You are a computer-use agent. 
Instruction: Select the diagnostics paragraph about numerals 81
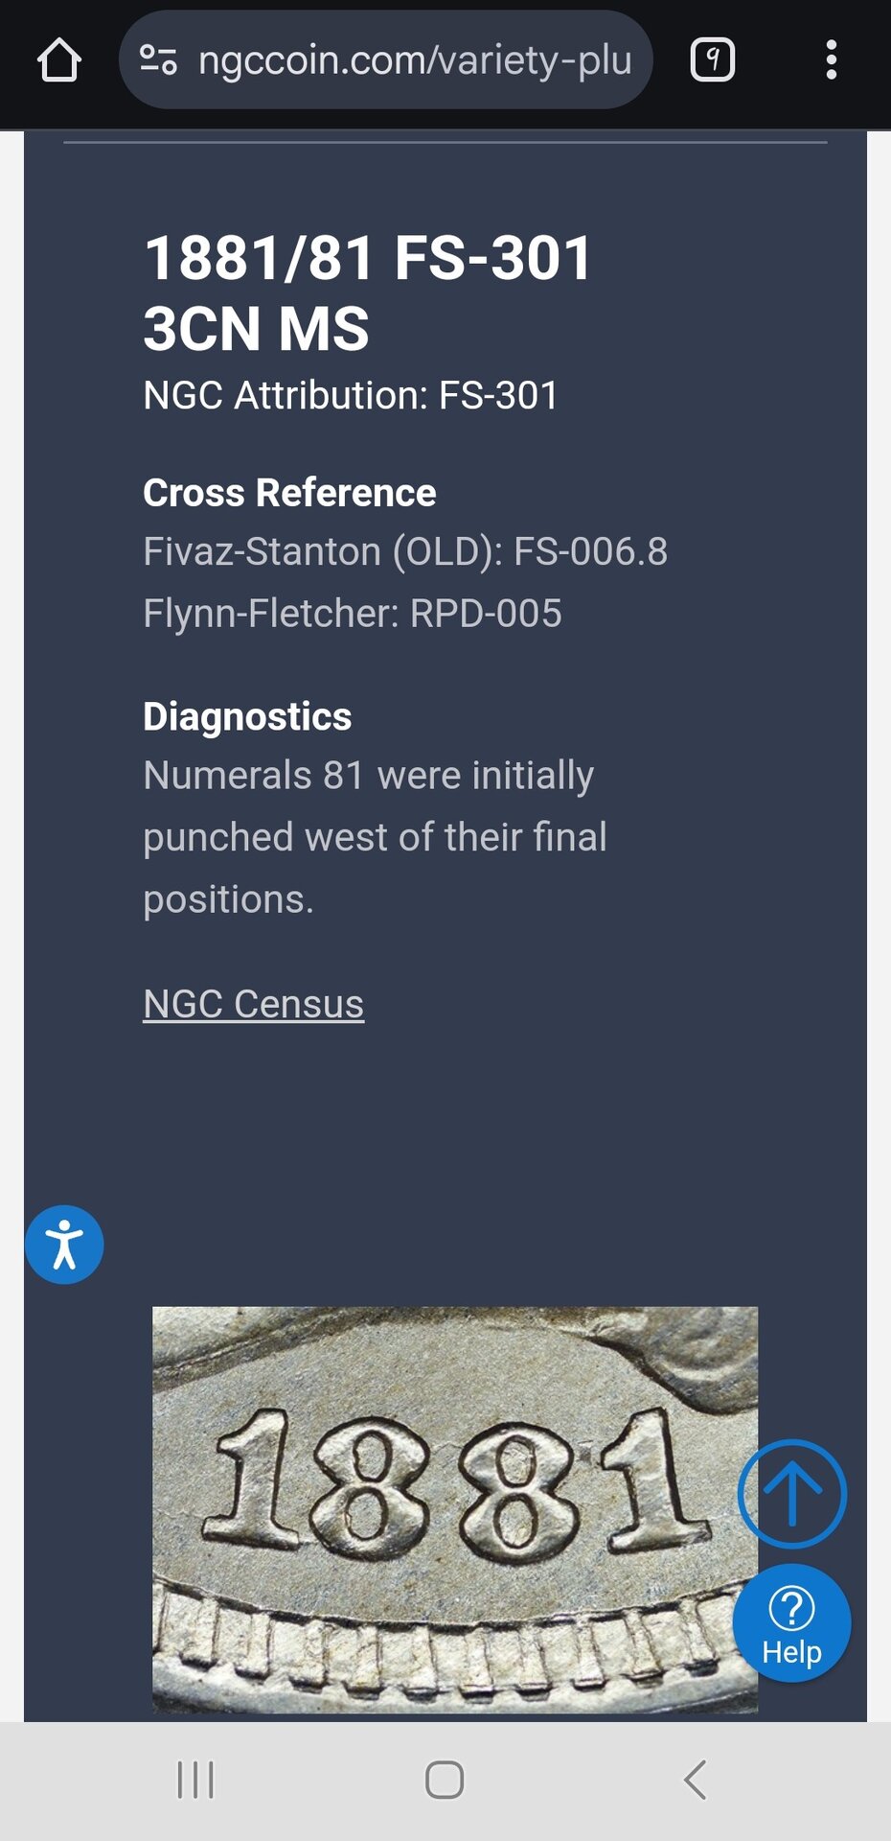(x=375, y=837)
